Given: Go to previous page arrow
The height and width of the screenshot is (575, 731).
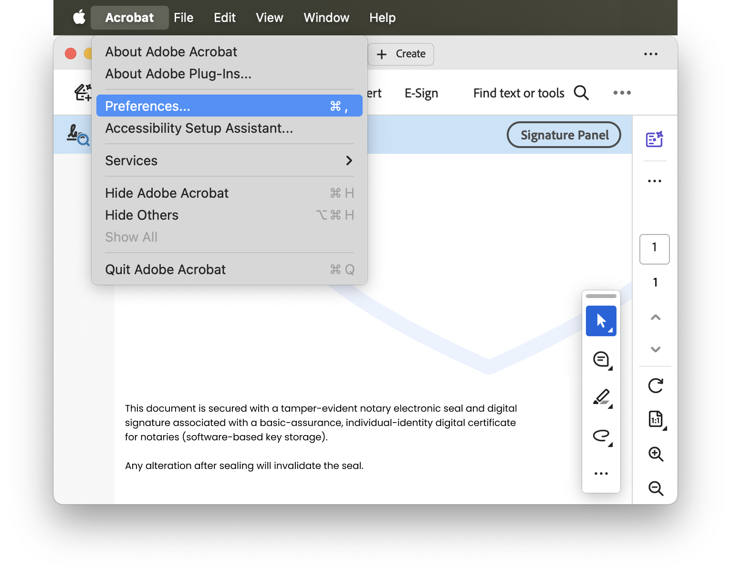Looking at the screenshot, I should point(656,317).
